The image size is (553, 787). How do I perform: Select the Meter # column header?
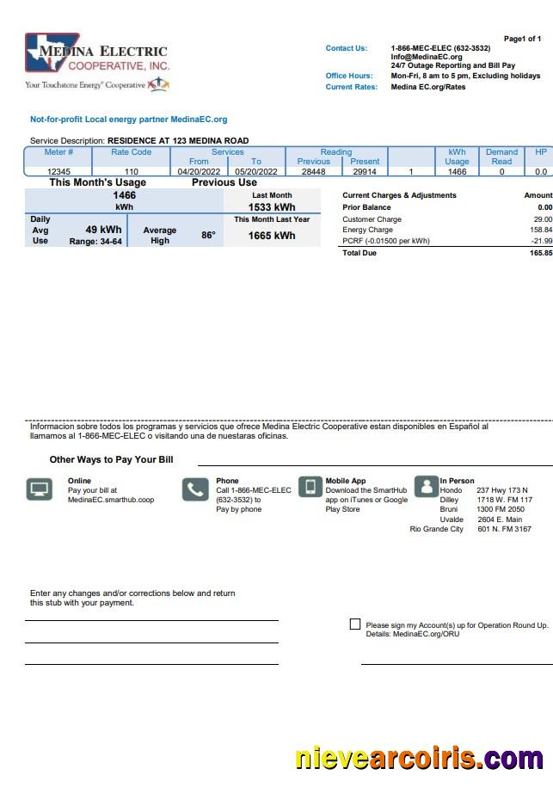coord(58,152)
